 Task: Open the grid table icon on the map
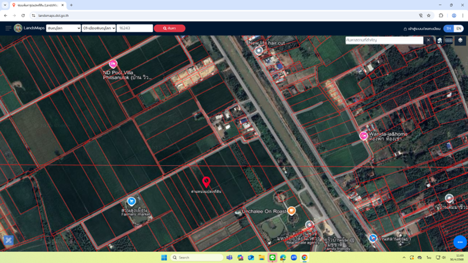click(x=449, y=41)
